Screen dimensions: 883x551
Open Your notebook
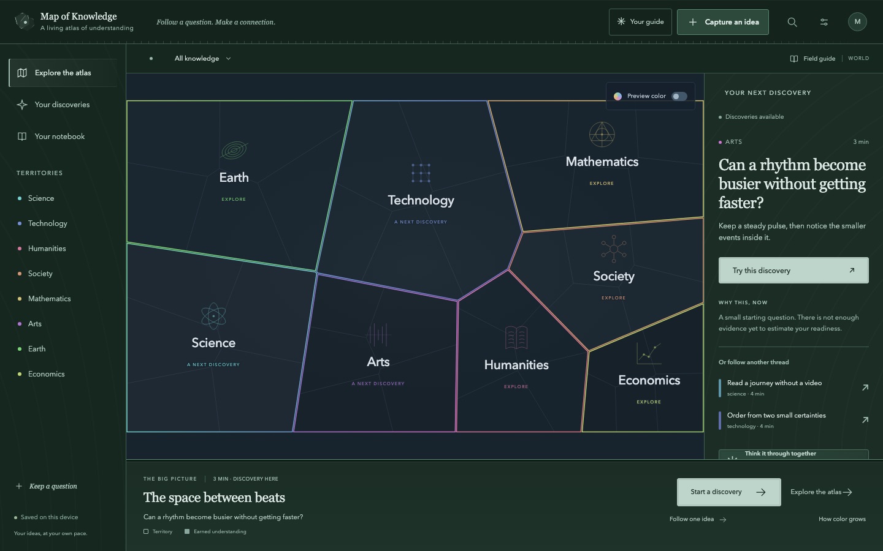click(x=63, y=137)
